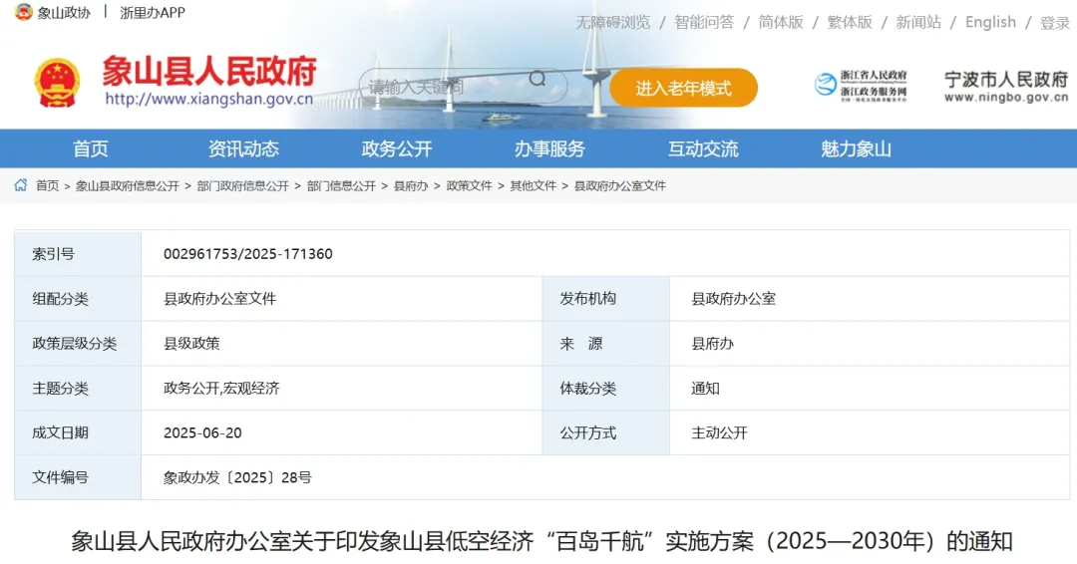Screen dimensions: 1077x564
Task: Open 象山县政府信息公开 breadcrumb
Action: tap(127, 186)
